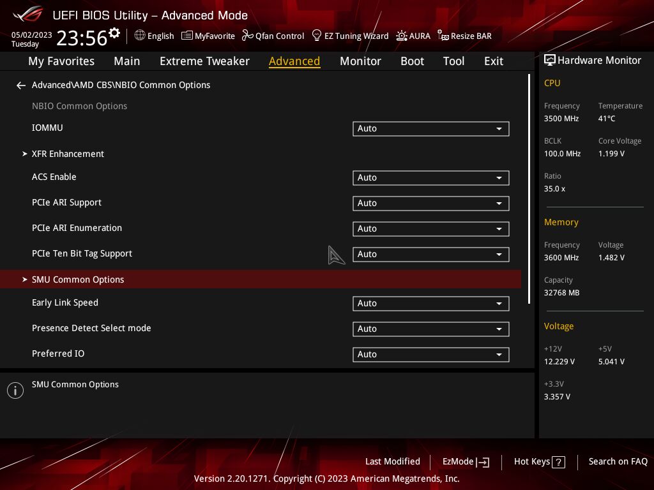The height and width of the screenshot is (490, 654).
Task: Click the IOMMU setting label
Action: pos(47,128)
